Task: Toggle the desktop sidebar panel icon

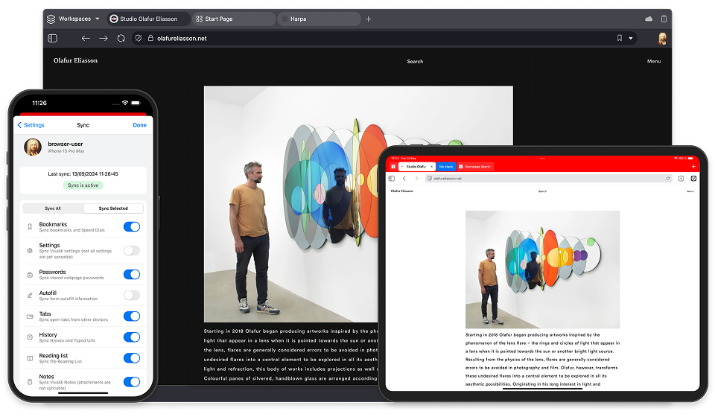Action: (x=52, y=38)
